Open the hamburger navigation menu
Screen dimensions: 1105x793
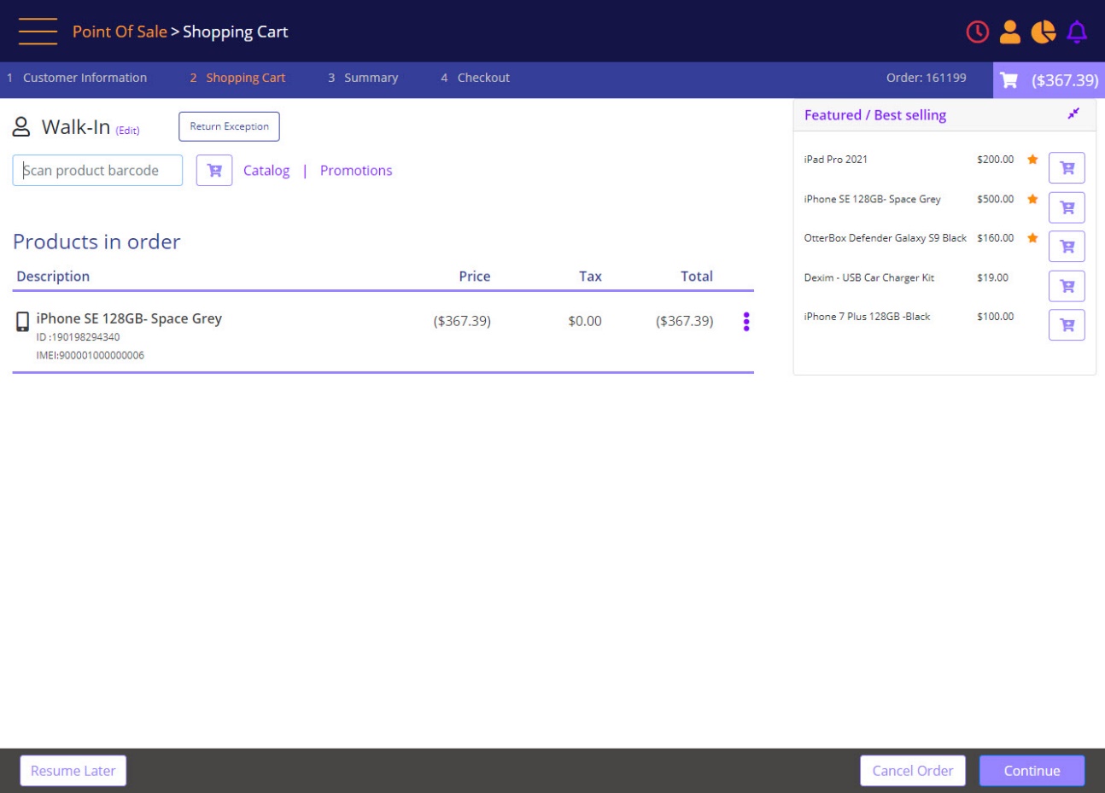coord(38,32)
